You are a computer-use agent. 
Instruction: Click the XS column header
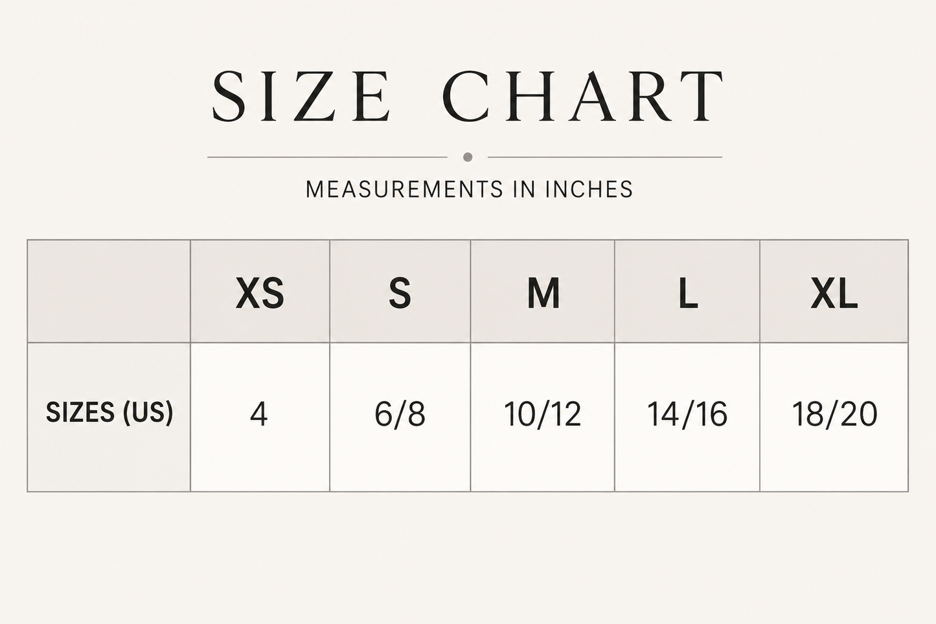pyautogui.click(x=260, y=292)
